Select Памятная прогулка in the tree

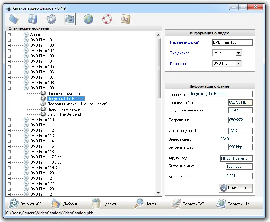pyautogui.click(x=64, y=93)
